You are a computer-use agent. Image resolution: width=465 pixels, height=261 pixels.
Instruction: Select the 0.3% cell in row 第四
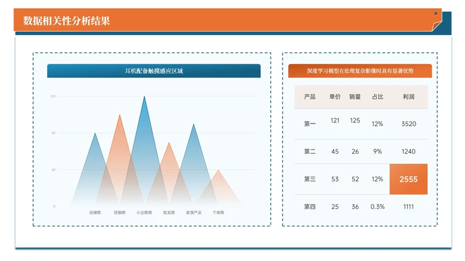(377, 207)
